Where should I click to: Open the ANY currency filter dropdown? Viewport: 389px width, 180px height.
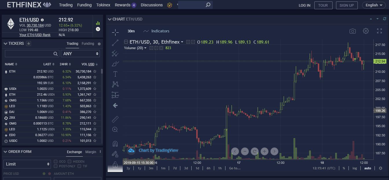pos(80,54)
